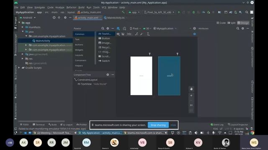Open the app run configuration dropdown
Image resolution: width=268 pixels, height=150 pixels.
pyautogui.click(x=134, y=12)
